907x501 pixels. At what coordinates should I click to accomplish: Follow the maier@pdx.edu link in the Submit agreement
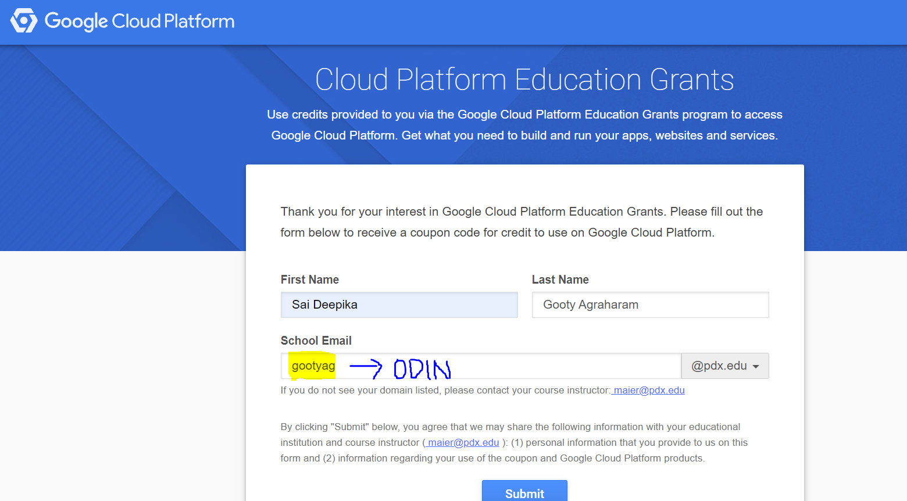462,443
